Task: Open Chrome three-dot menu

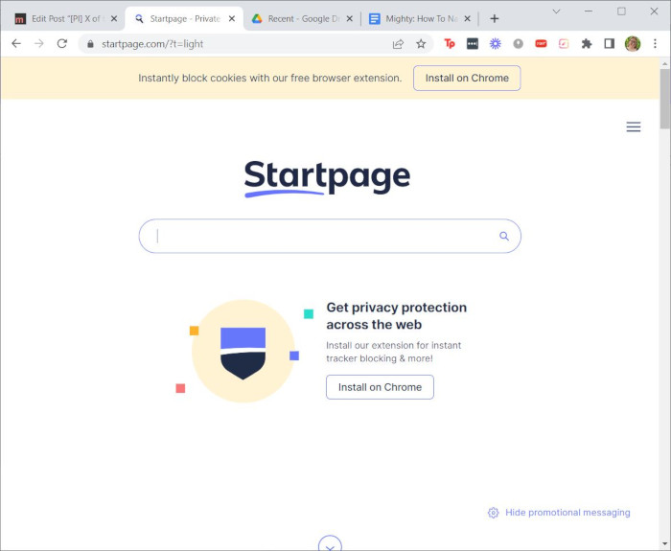Action: [x=655, y=44]
